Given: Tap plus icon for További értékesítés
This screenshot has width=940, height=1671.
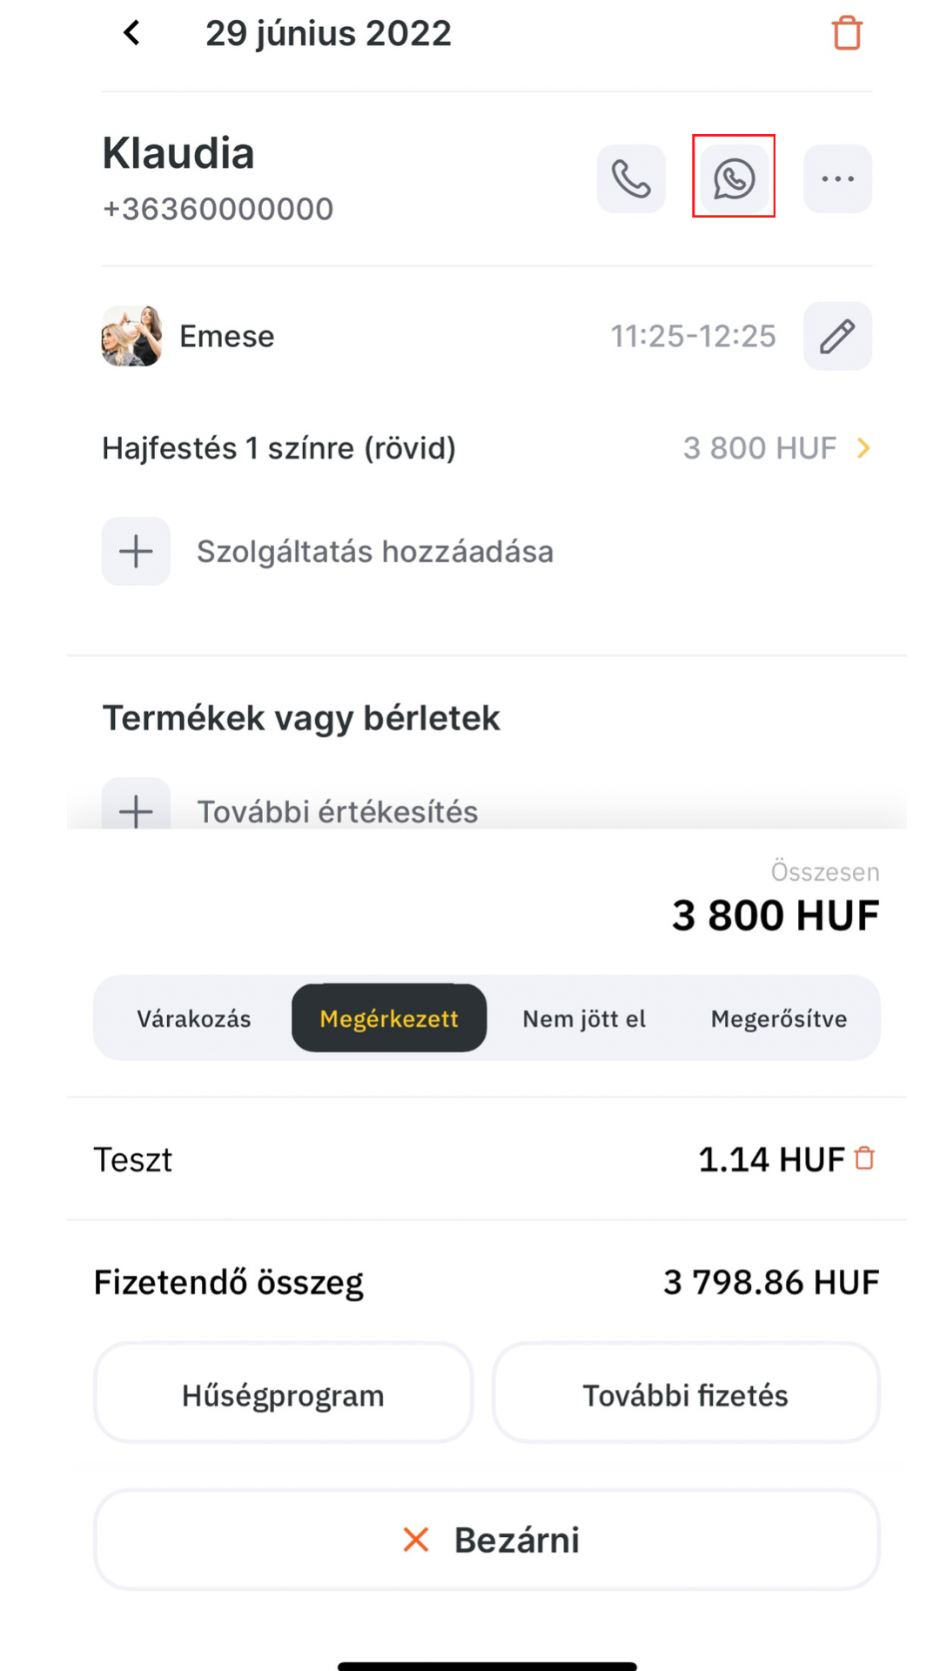Looking at the screenshot, I should pyautogui.click(x=136, y=804).
